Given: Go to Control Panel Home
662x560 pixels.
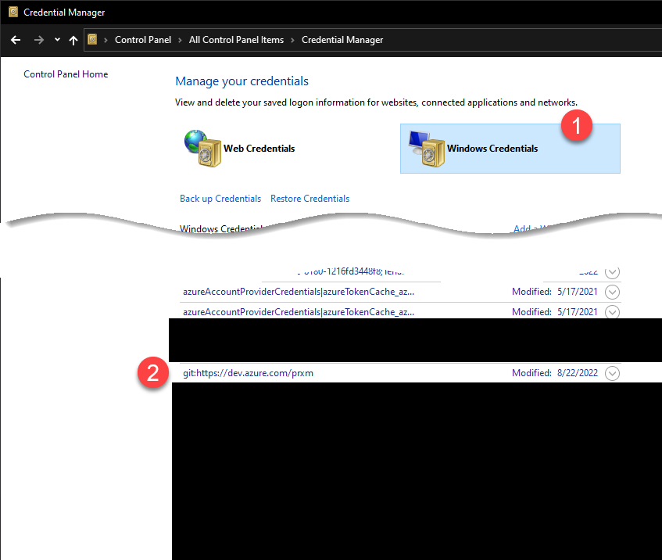Looking at the screenshot, I should (x=66, y=74).
